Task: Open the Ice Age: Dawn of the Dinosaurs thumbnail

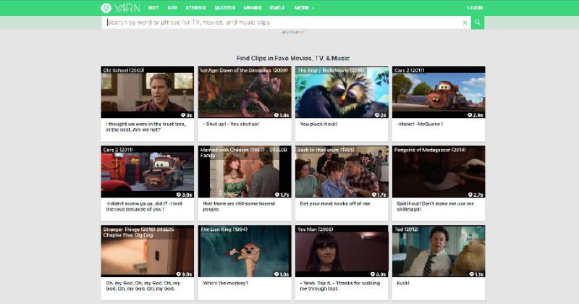Action: click(245, 92)
